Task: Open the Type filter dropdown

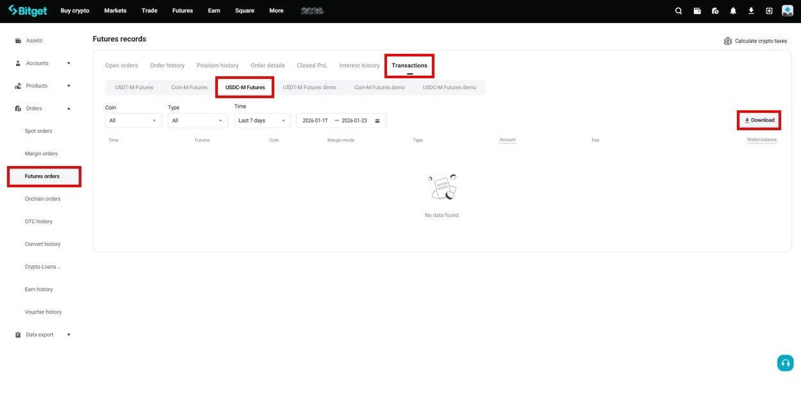Action: 197,121
